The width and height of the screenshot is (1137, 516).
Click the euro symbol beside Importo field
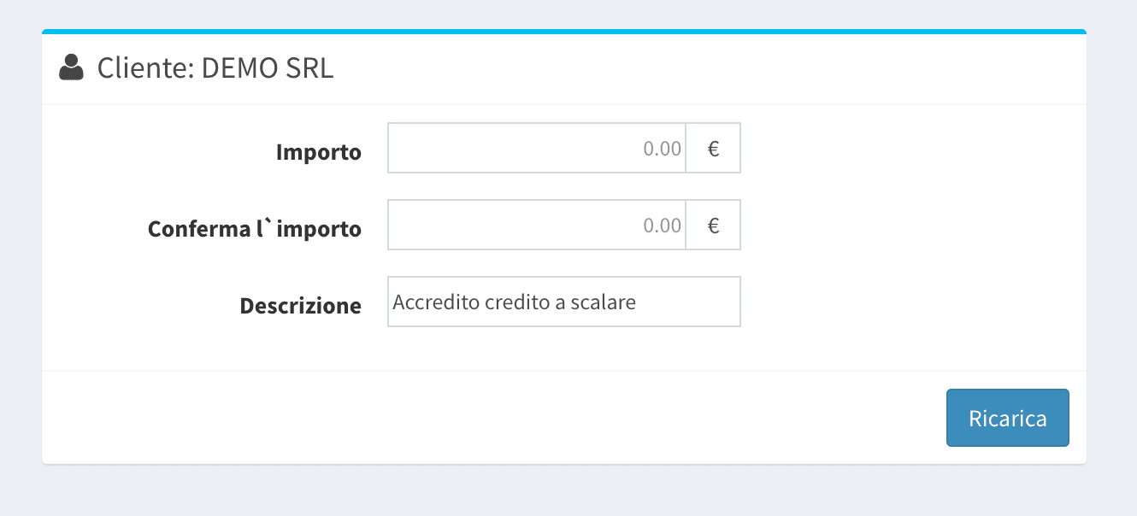tap(713, 149)
